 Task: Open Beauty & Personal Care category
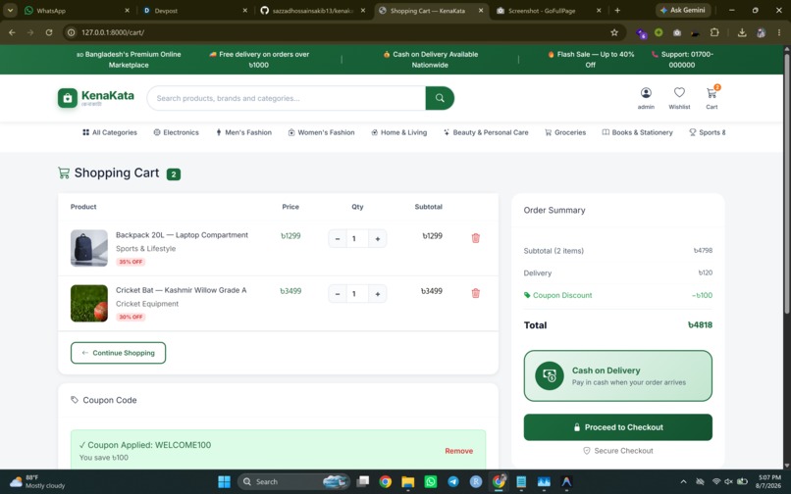point(486,132)
